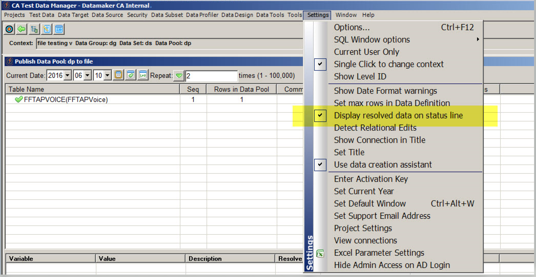Click the LOV calendar icon

(143, 75)
